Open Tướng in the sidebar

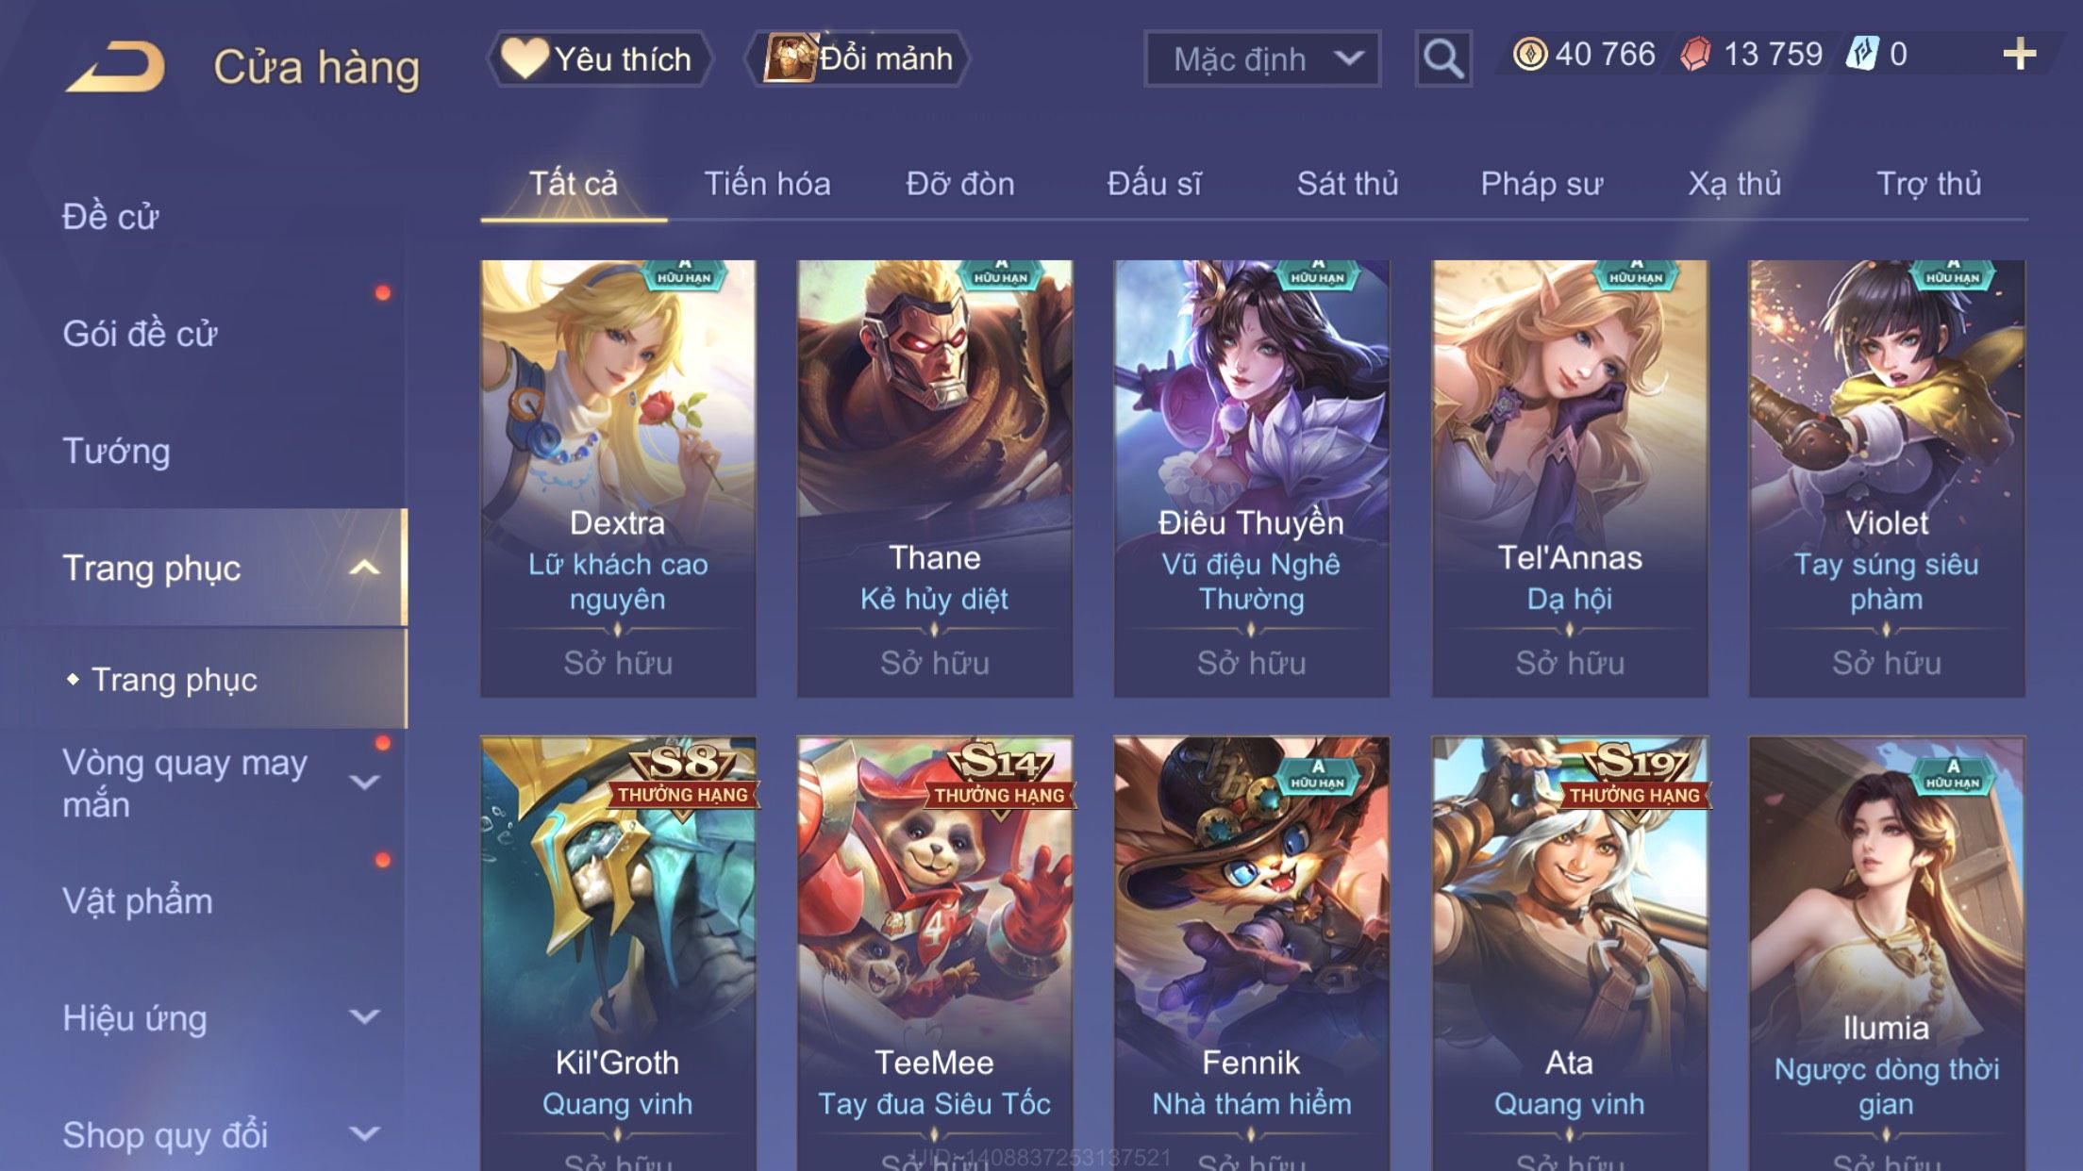coord(116,451)
